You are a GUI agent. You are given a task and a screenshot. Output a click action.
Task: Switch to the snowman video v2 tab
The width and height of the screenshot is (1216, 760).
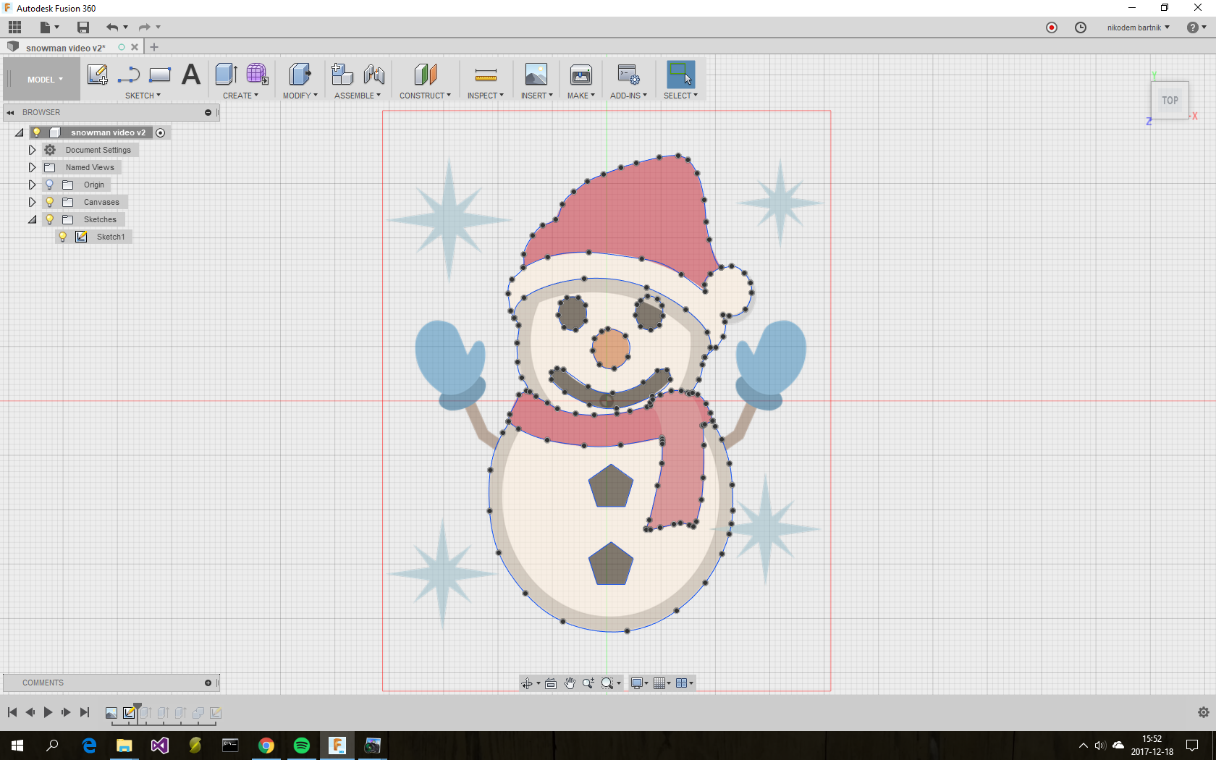[65, 48]
